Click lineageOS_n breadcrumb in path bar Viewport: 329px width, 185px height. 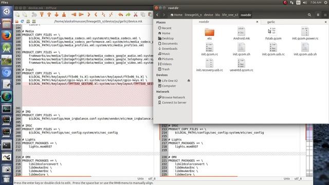193,15
